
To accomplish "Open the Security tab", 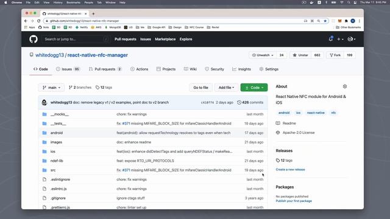I will click(x=214, y=69).
